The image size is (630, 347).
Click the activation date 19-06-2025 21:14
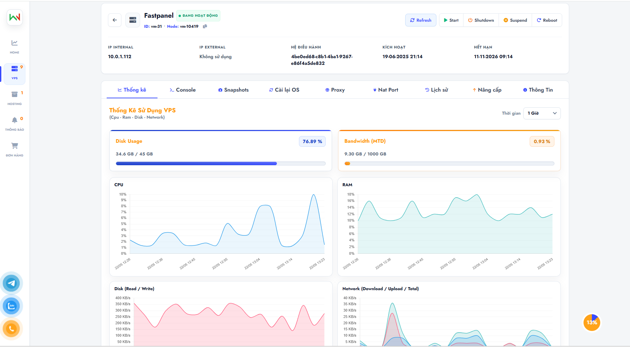click(402, 56)
